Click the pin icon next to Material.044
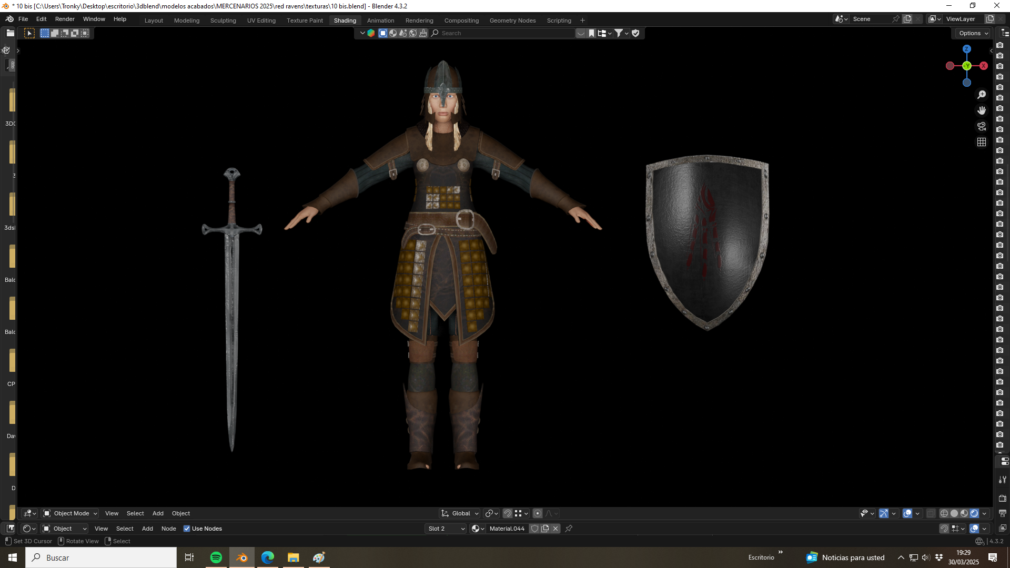The width and height of the screenshot is (1010, 568). pyautogui.click(x=569, y=529)
